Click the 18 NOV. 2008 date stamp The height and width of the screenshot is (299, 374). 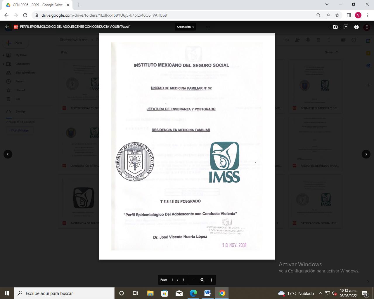[x=234, y=245]
